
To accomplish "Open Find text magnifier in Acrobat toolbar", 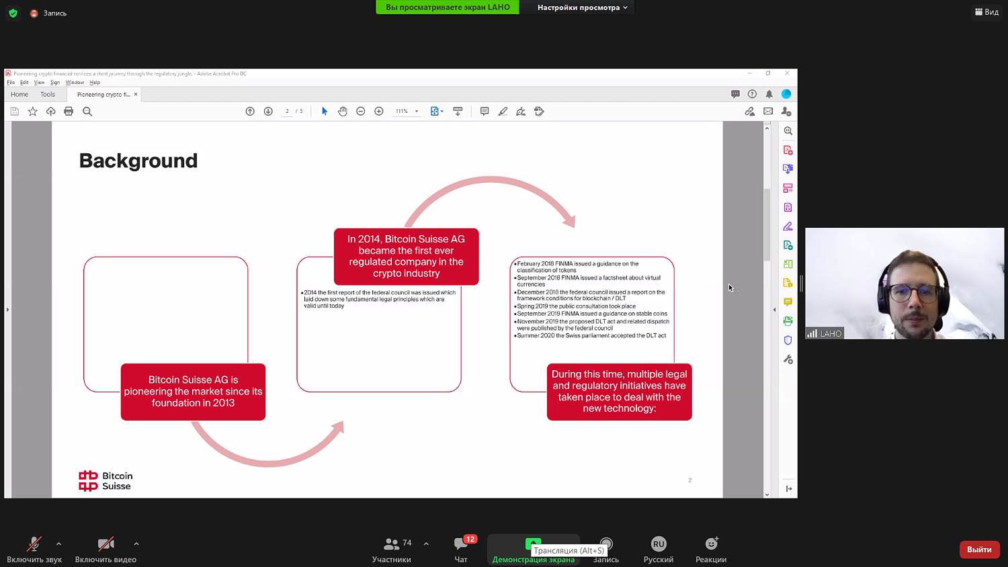I will (87, 112).
